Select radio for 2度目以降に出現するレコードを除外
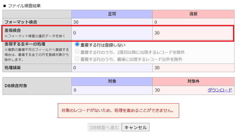The width and height of the screenshot is (237, 135). pos(77,52)
